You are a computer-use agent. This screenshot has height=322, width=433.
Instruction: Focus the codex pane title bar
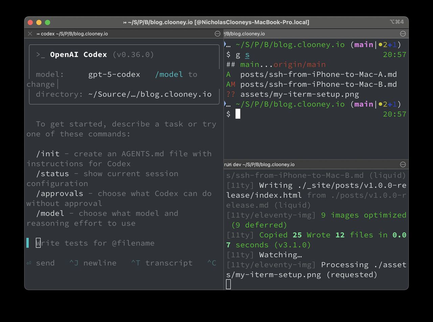[x=124, y=34]
